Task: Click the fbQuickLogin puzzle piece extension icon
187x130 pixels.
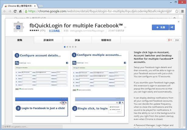Action: (19, 27)
